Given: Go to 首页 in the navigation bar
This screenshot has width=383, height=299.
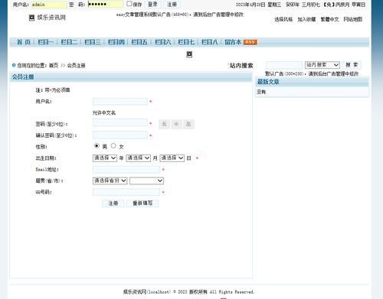Looking at the screenshot, I should (x=24, y=42).
